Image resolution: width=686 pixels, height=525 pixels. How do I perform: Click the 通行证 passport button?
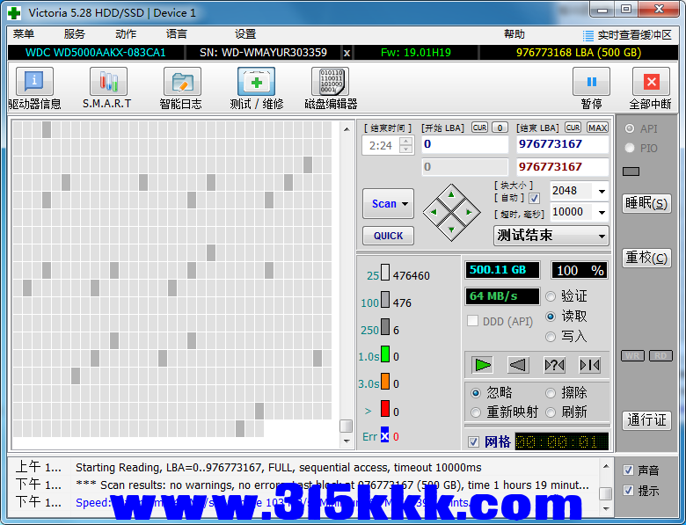coord(646,420)
